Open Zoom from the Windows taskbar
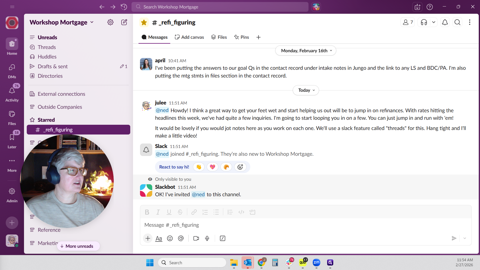 316,262
